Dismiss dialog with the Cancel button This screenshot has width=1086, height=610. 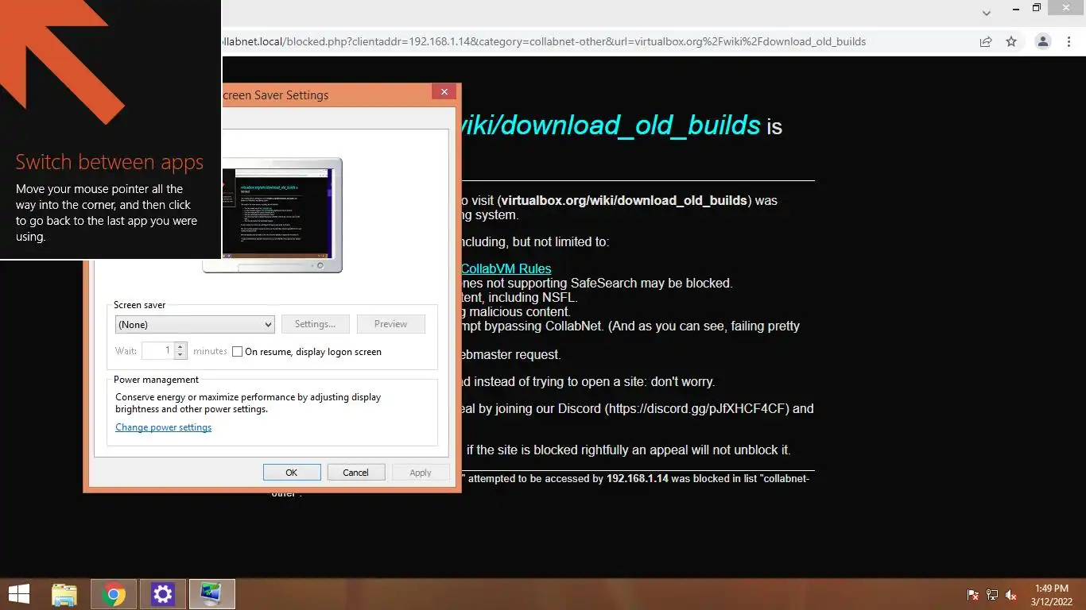tap(355, 473)
